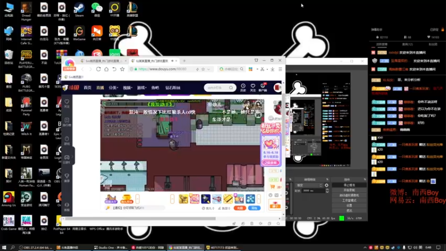Increase OBS transition duration stepper
This screenshot has width=446, height=251.
pos(327,190)
